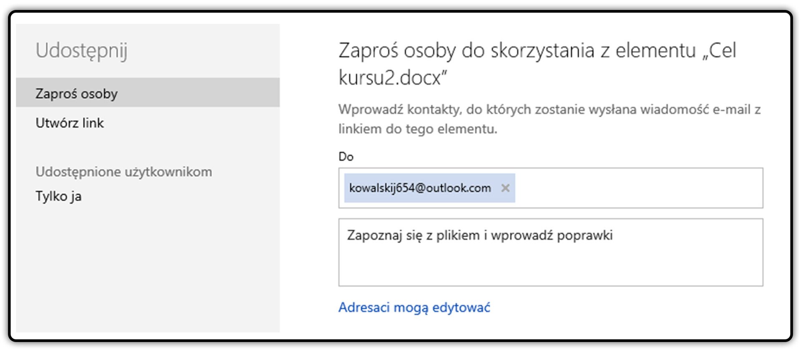
Task: Open the Utwórz link option
Action: [70, 123]
